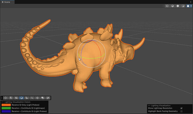Click 'Receive + Contribute GI (Lightmaps)' label
Screen dimensions: 193x114
tap(28, 108)
